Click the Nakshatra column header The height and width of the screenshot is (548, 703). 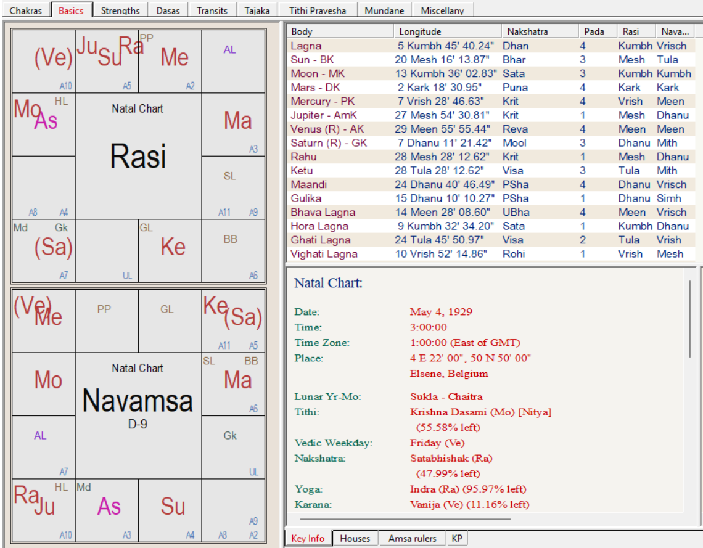pyautogui.click(x=540, y=31)
